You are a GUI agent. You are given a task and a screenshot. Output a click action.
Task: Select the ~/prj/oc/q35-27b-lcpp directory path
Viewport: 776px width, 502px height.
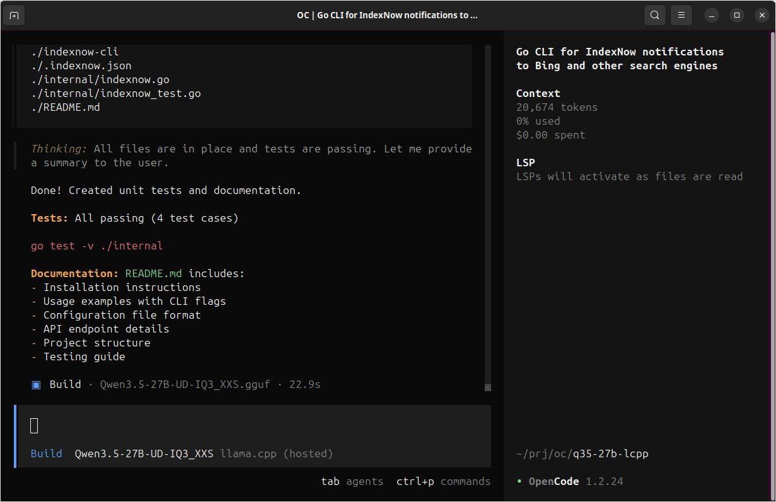[x=581, y=453]
